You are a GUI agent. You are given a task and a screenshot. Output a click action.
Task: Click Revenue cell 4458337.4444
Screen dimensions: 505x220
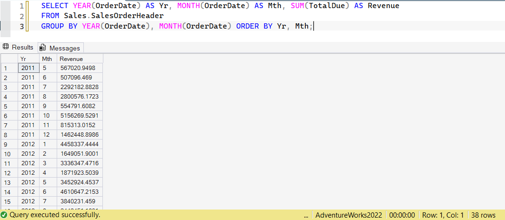pos(80,144)
